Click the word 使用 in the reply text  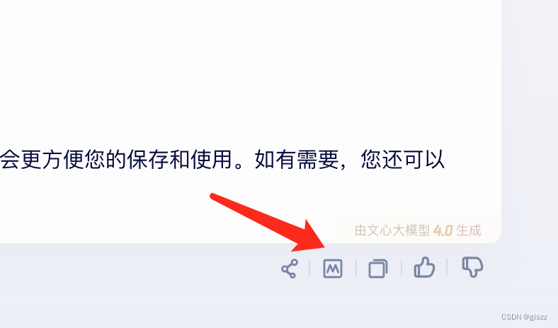click(x=212, y=159)
